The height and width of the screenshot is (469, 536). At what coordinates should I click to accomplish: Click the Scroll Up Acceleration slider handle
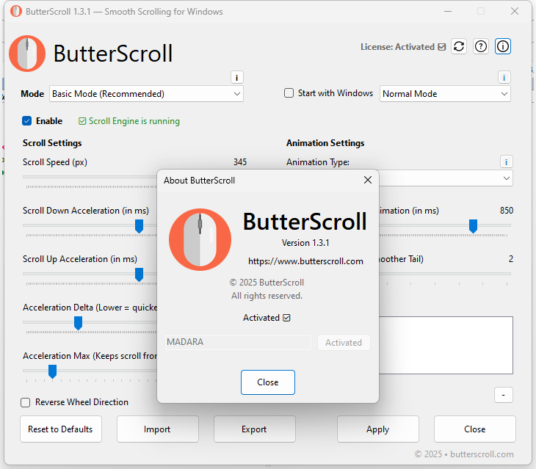pos(139,275)
